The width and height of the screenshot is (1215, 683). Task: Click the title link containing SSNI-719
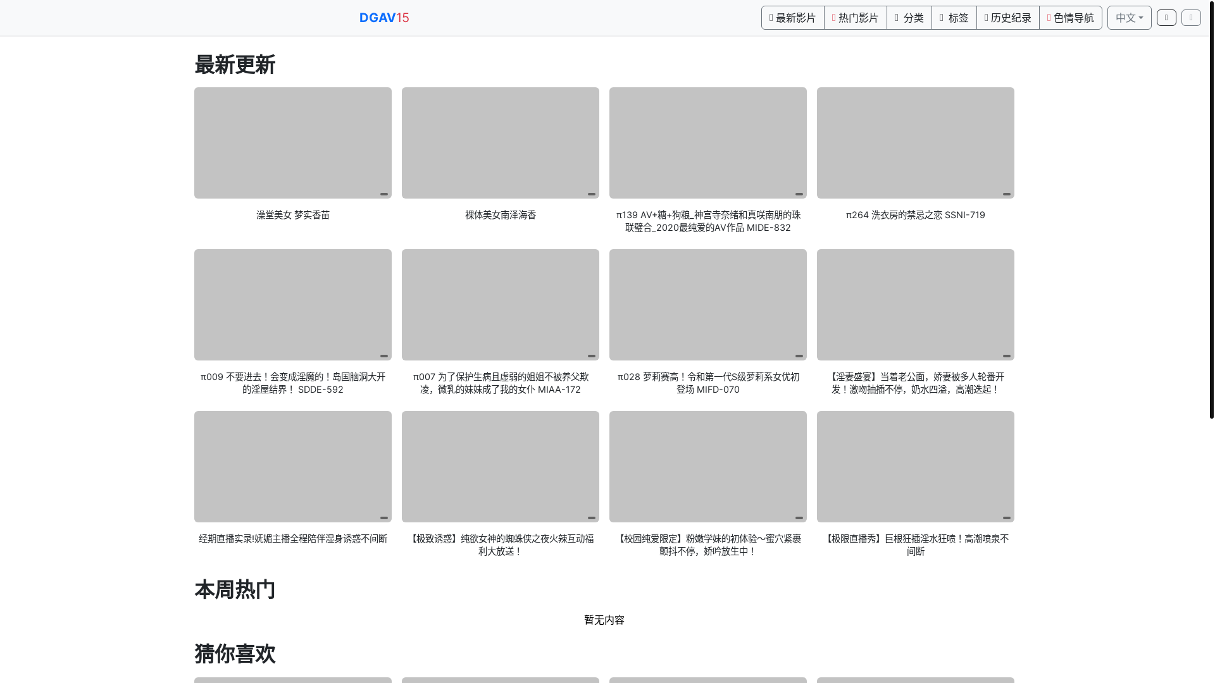pos(915,215)
